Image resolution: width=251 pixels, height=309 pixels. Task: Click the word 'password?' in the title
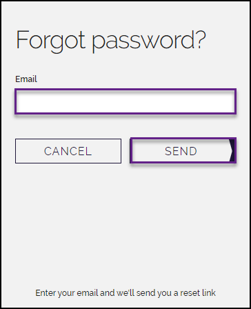149,41
